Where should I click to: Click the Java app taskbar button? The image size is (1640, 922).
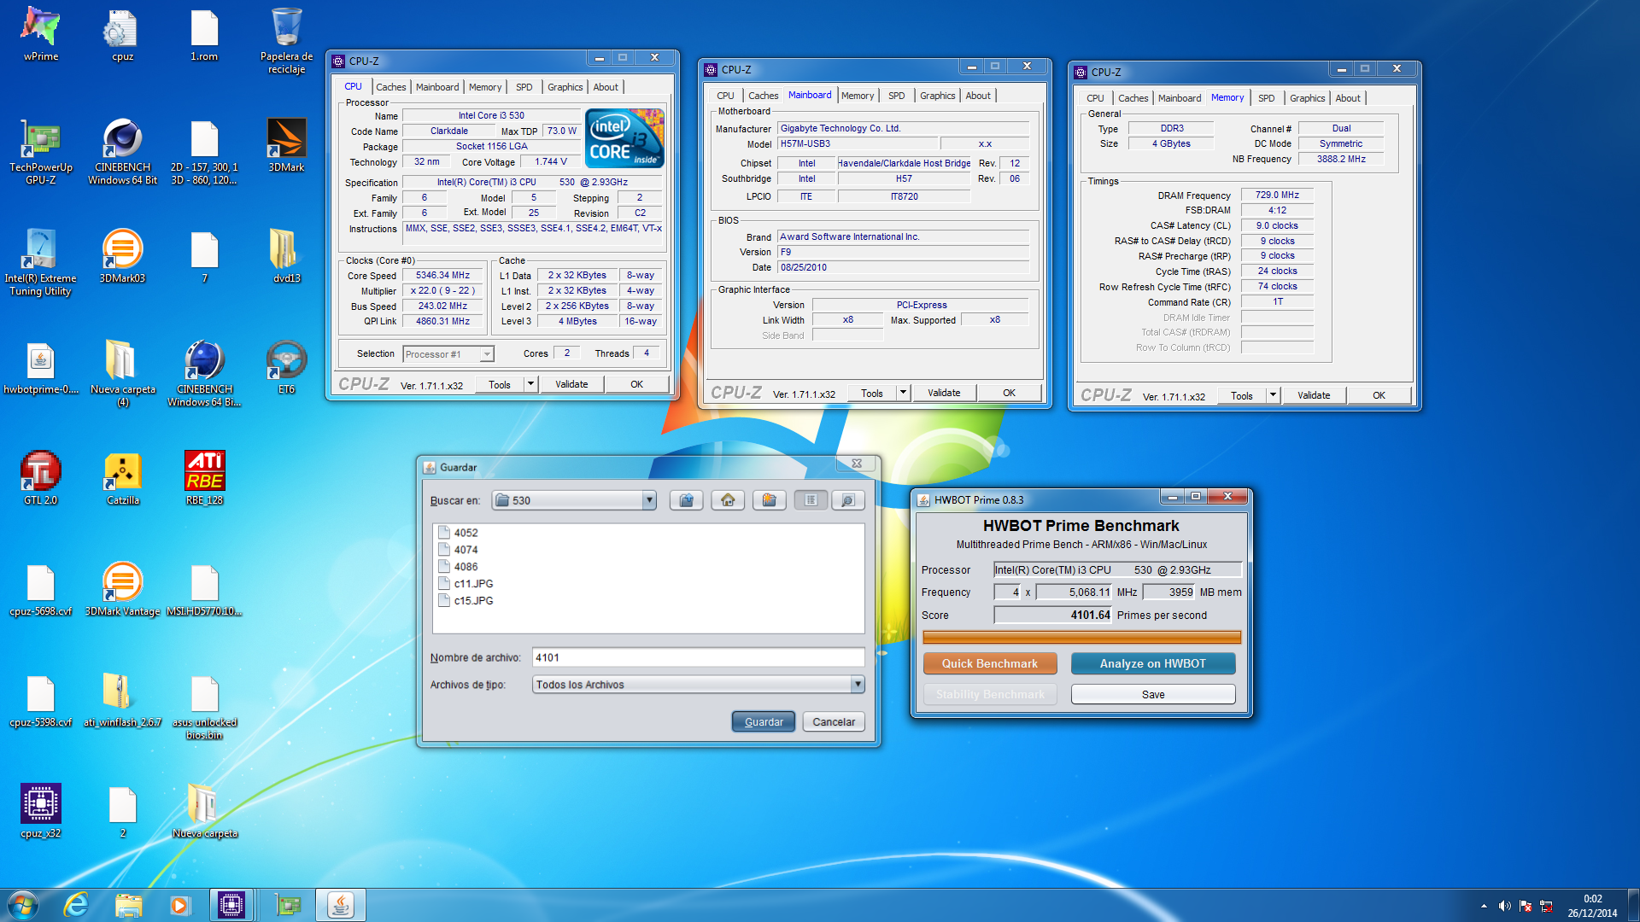tap(341, 905)
